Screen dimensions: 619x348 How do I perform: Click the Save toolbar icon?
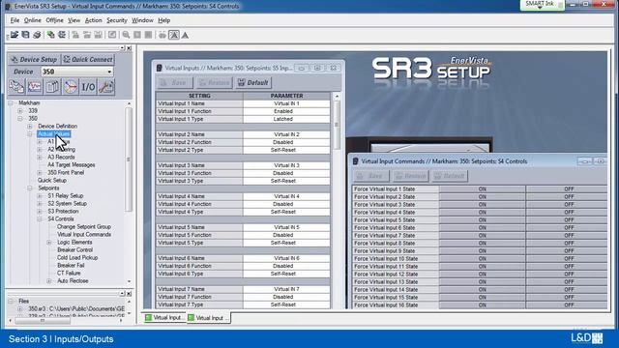point(26,35)
